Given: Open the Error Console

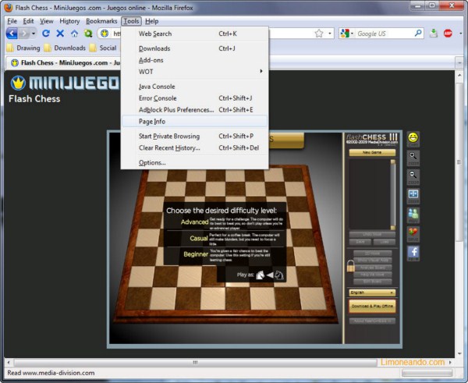Looking at the screenshot, I should pos(194,98).
